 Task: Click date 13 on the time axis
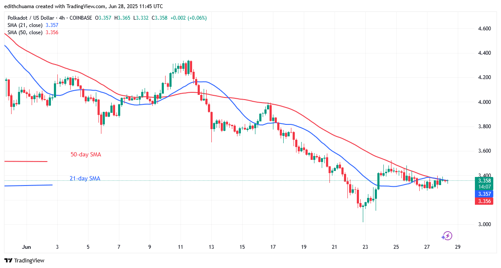point(211,247)
